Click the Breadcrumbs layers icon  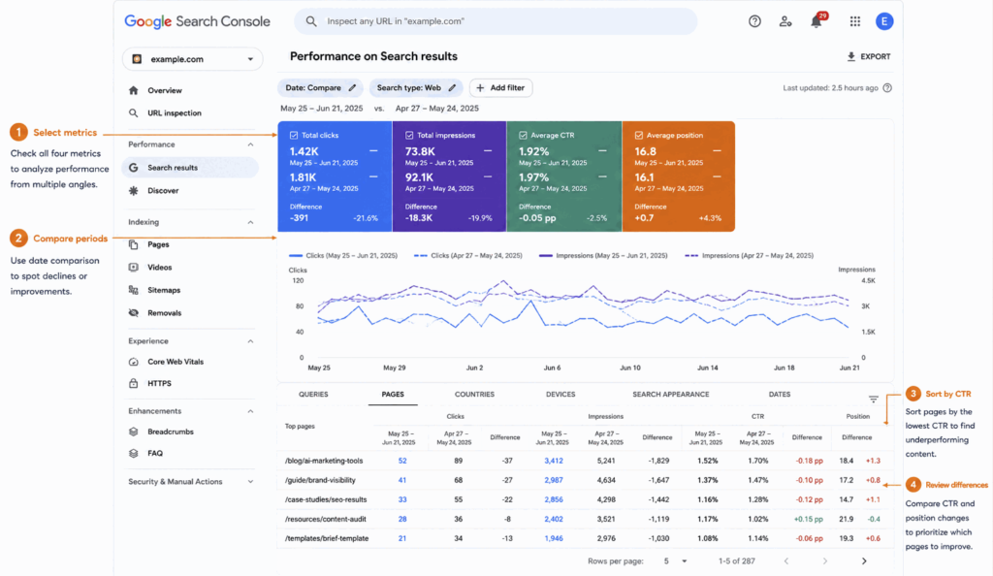point(133,432)
